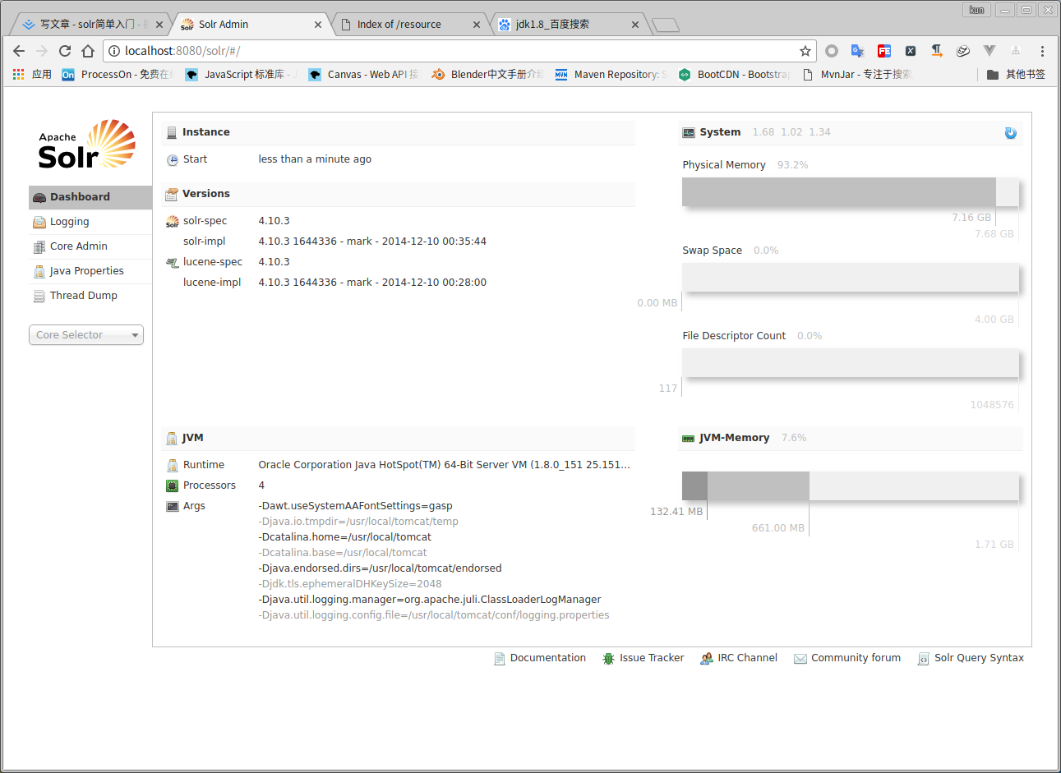
Task: Open the Chrome three-dot menu
Action: pos(1042,51)
